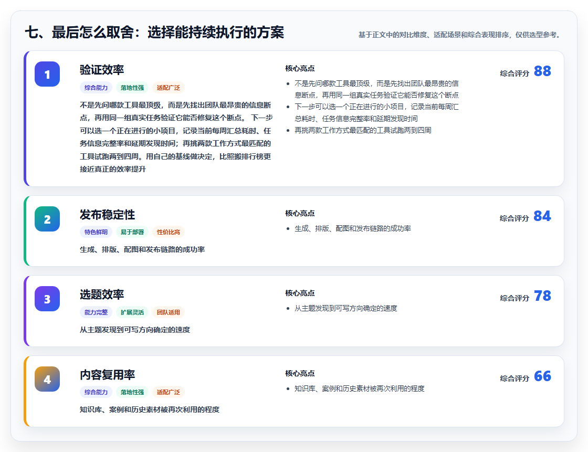This screenshot has height=452, width=588.
Task: Click 发布稳定性 description under its tags
Action: click(x=142, y=249)
